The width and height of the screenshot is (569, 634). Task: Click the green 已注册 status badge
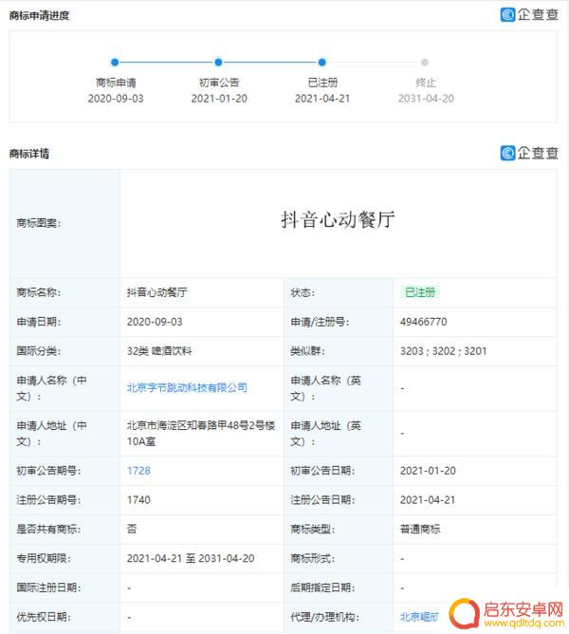tap(420, 292)
